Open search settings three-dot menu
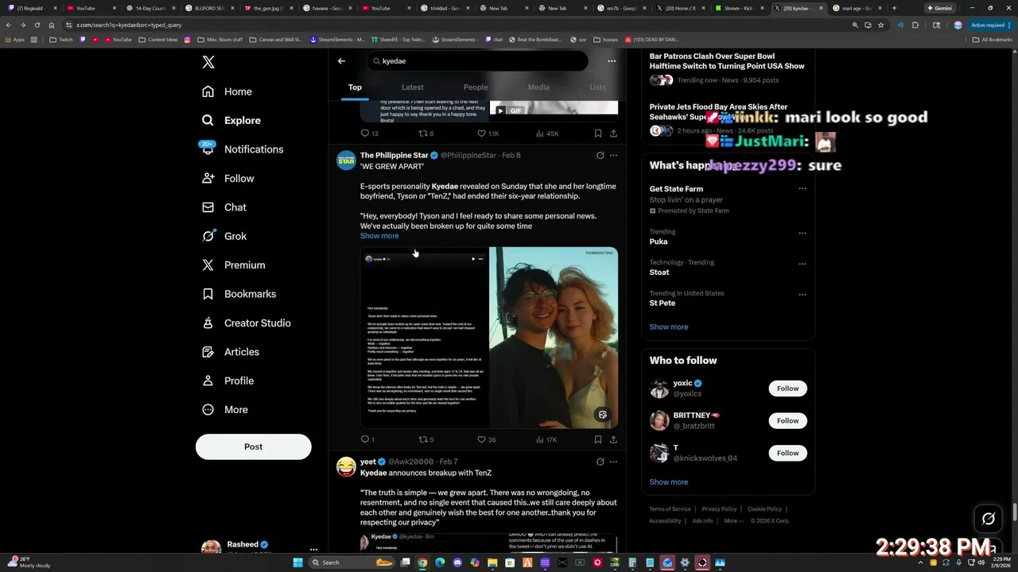1018x572 pixels. [612, 61]
